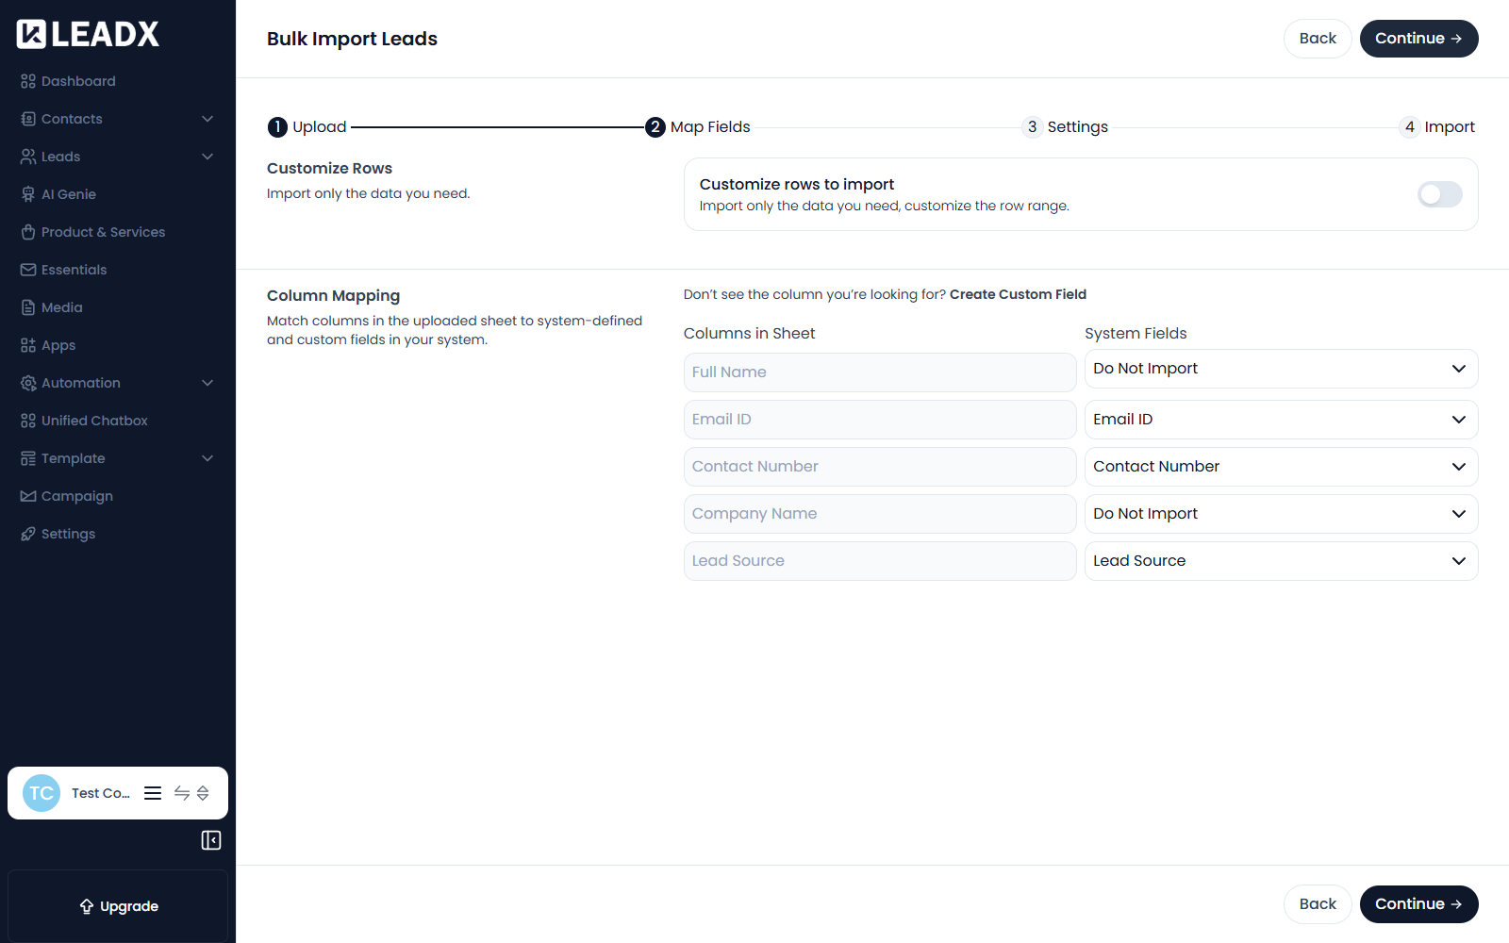The image size is (1509, 943).
Task: Click the Back button in the page footer
Action: coord(1318,904)
